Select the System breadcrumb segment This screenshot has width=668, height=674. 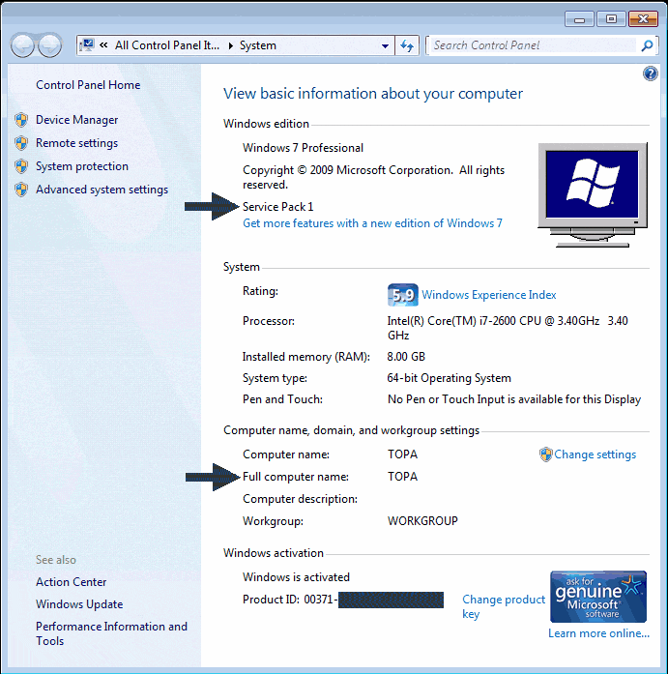click(x=258, y=45)
